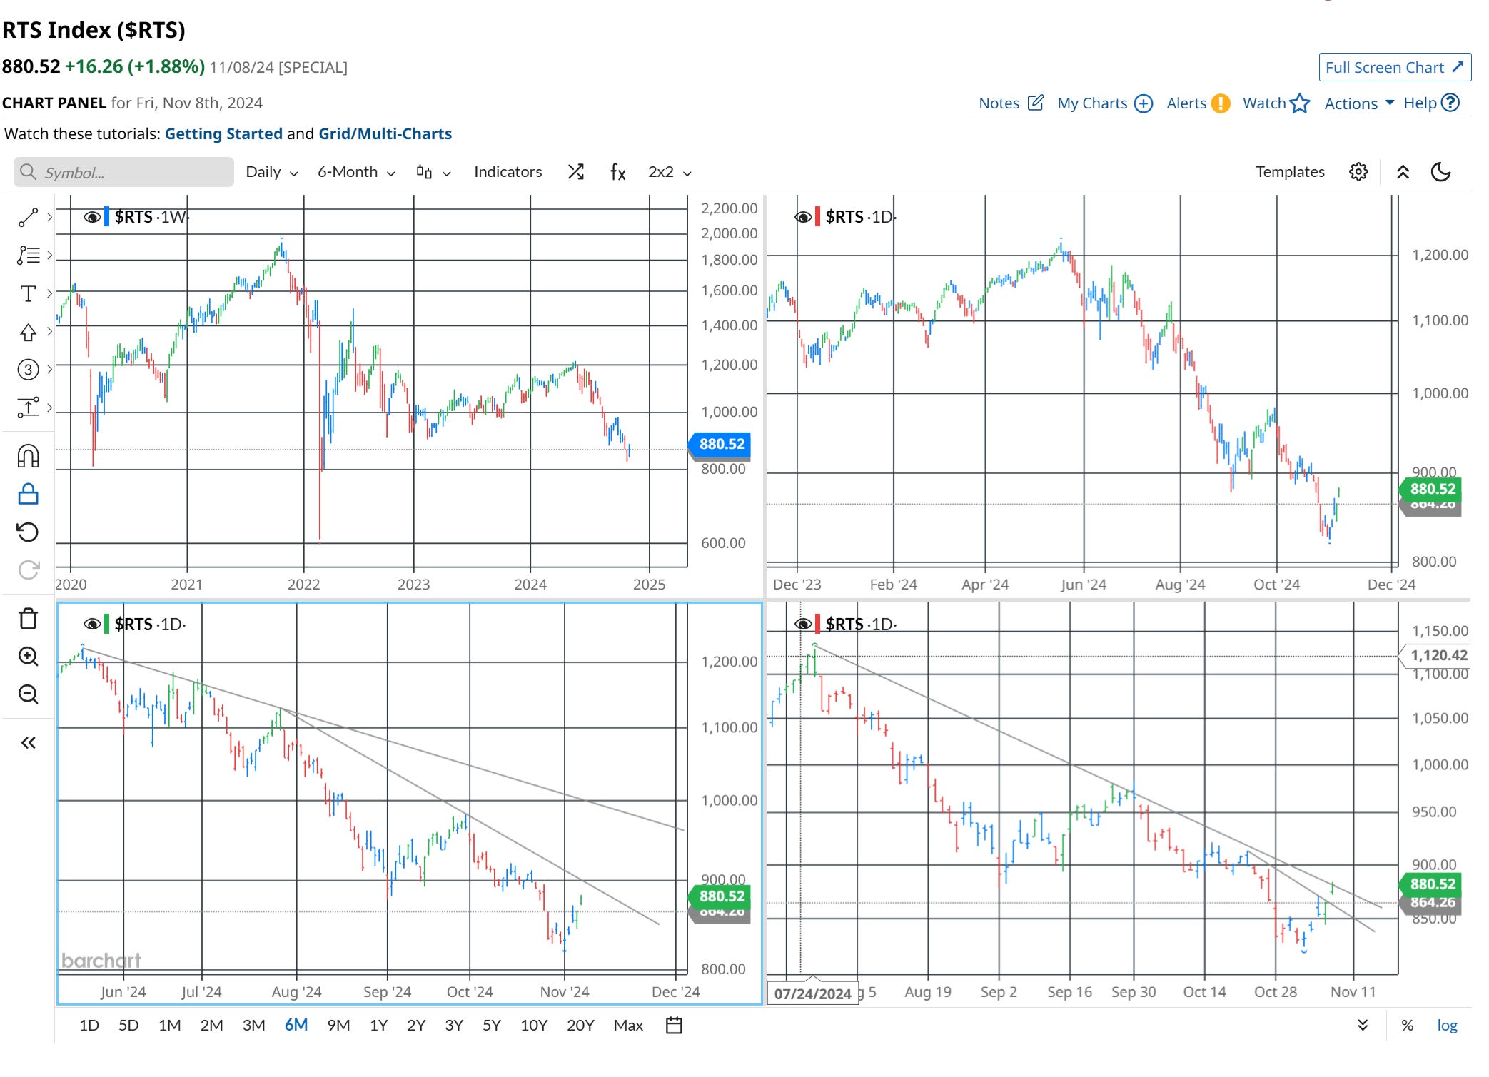Enable the magnet snap mode

click(x=28, y=456)
